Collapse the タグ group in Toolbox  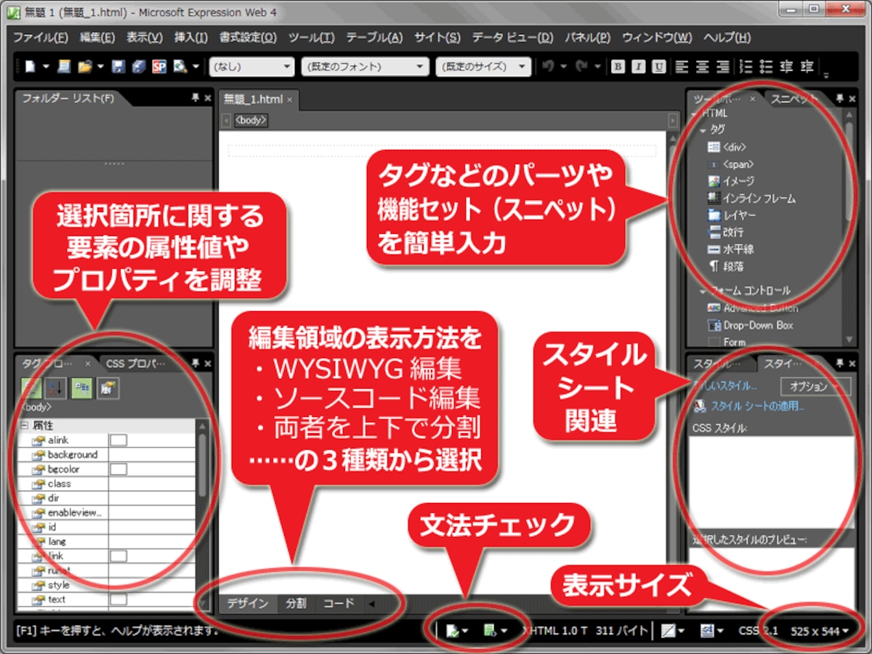(x=703, y=130)
